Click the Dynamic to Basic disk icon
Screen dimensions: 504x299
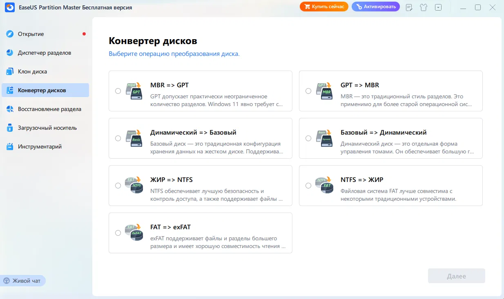coord(134,138)
